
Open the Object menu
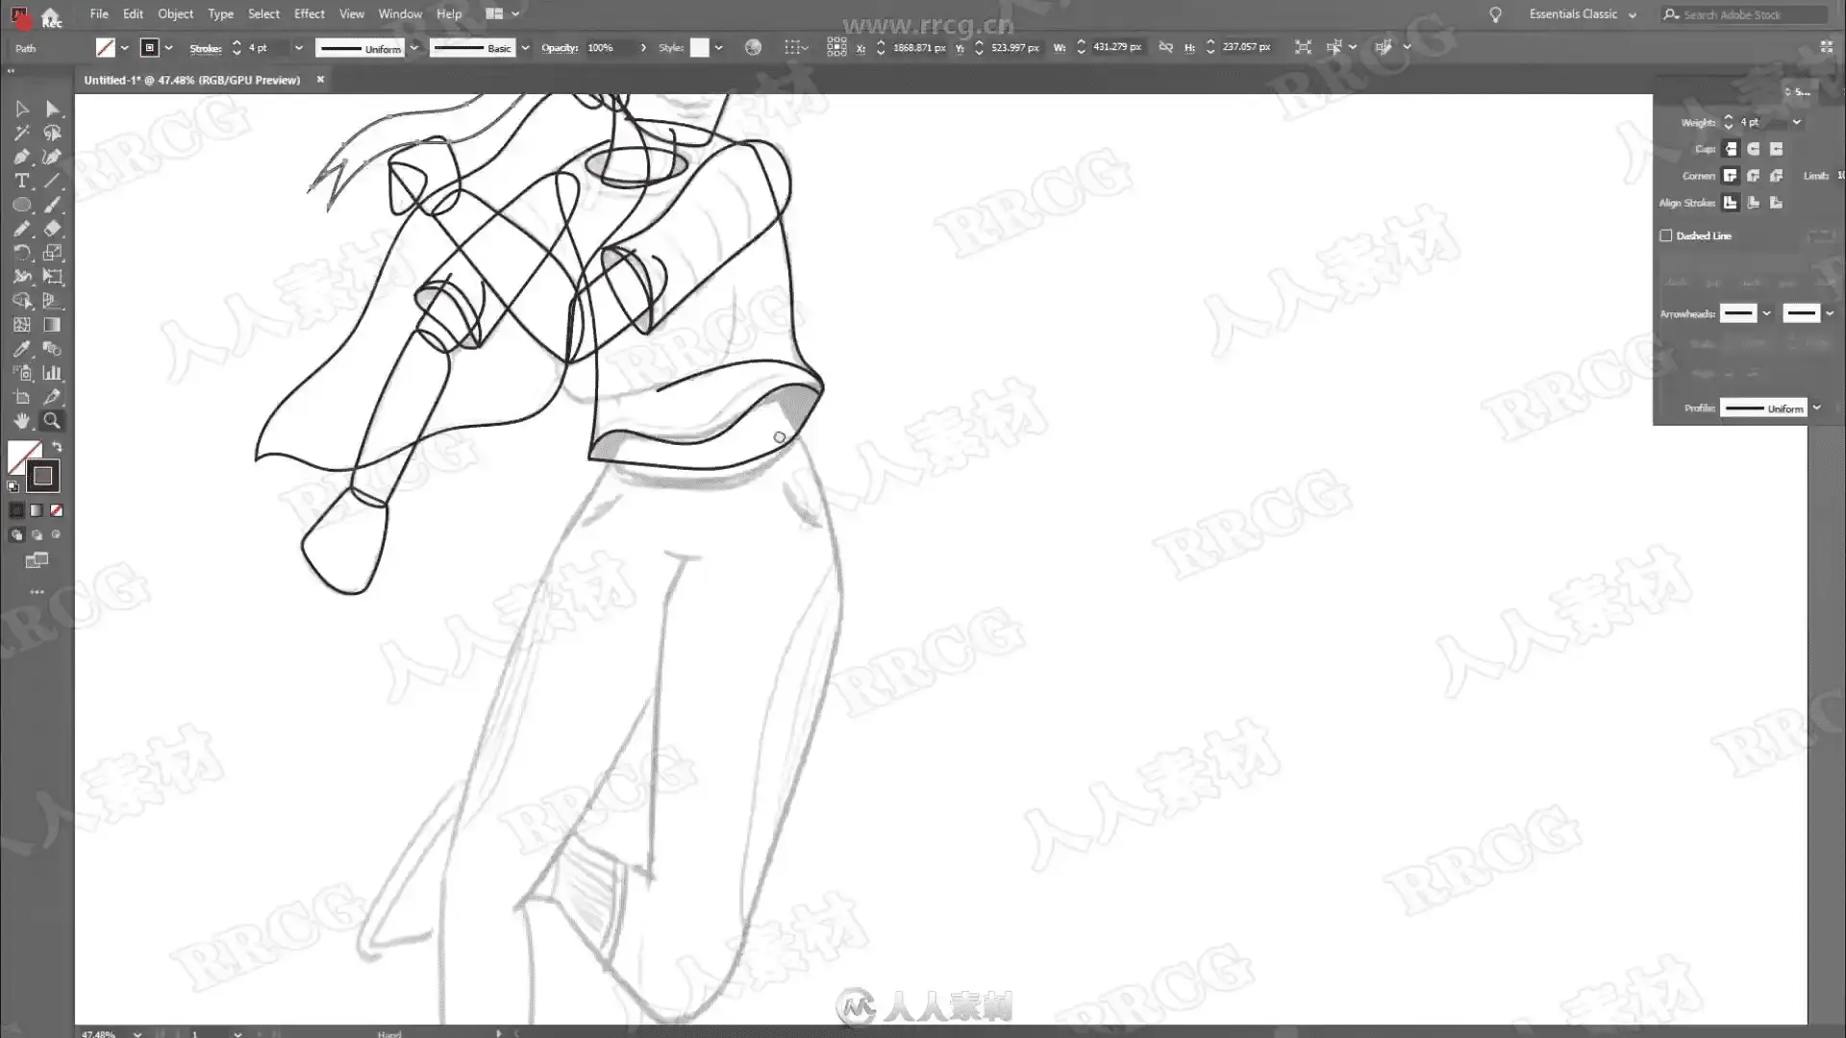(x=175, y=14)
